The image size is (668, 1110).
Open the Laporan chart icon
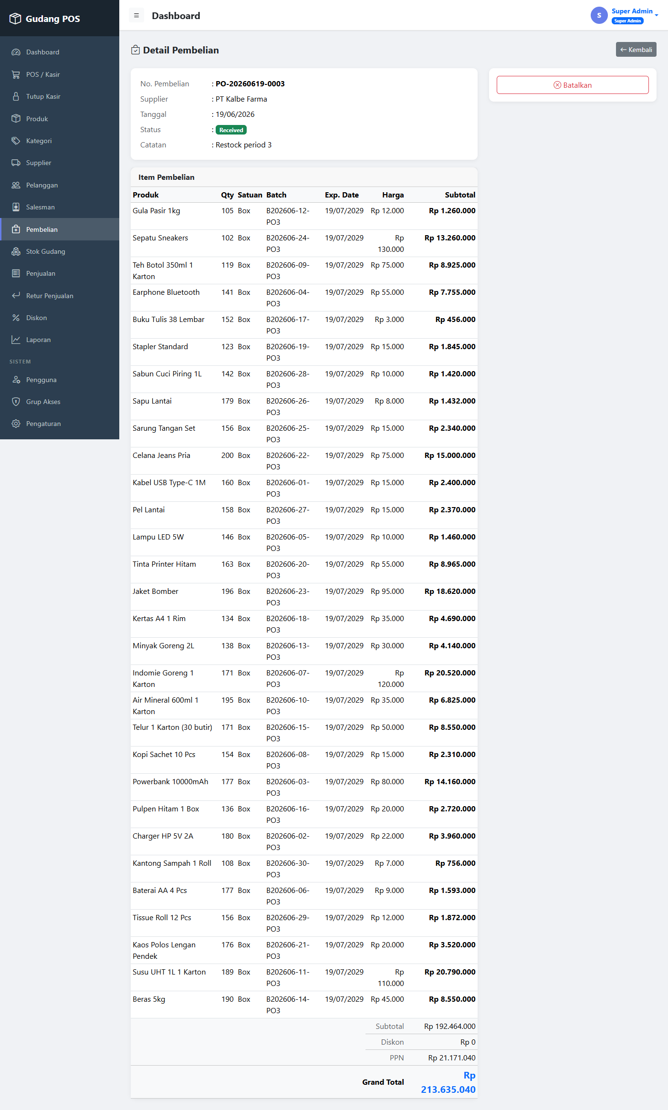coord(16,340)
